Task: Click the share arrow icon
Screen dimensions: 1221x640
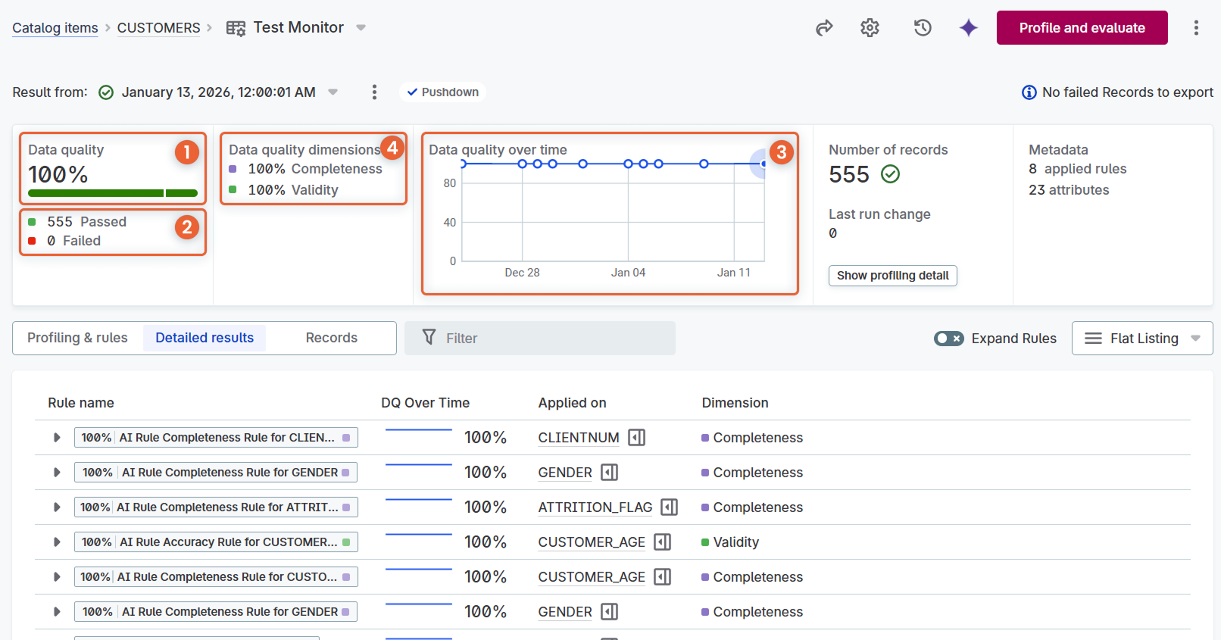Action: 824,28
